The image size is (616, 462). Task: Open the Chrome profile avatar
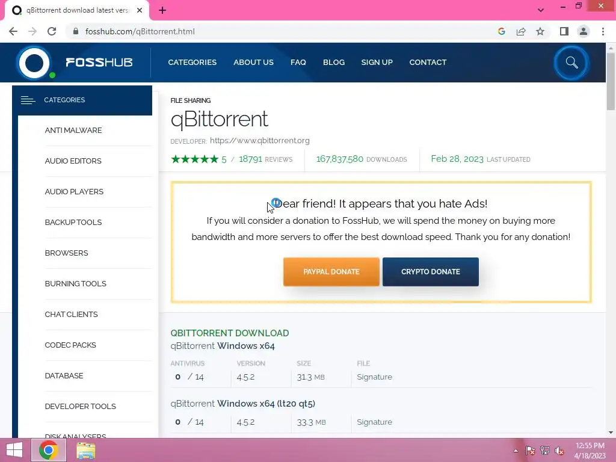(x=584, y=31)
